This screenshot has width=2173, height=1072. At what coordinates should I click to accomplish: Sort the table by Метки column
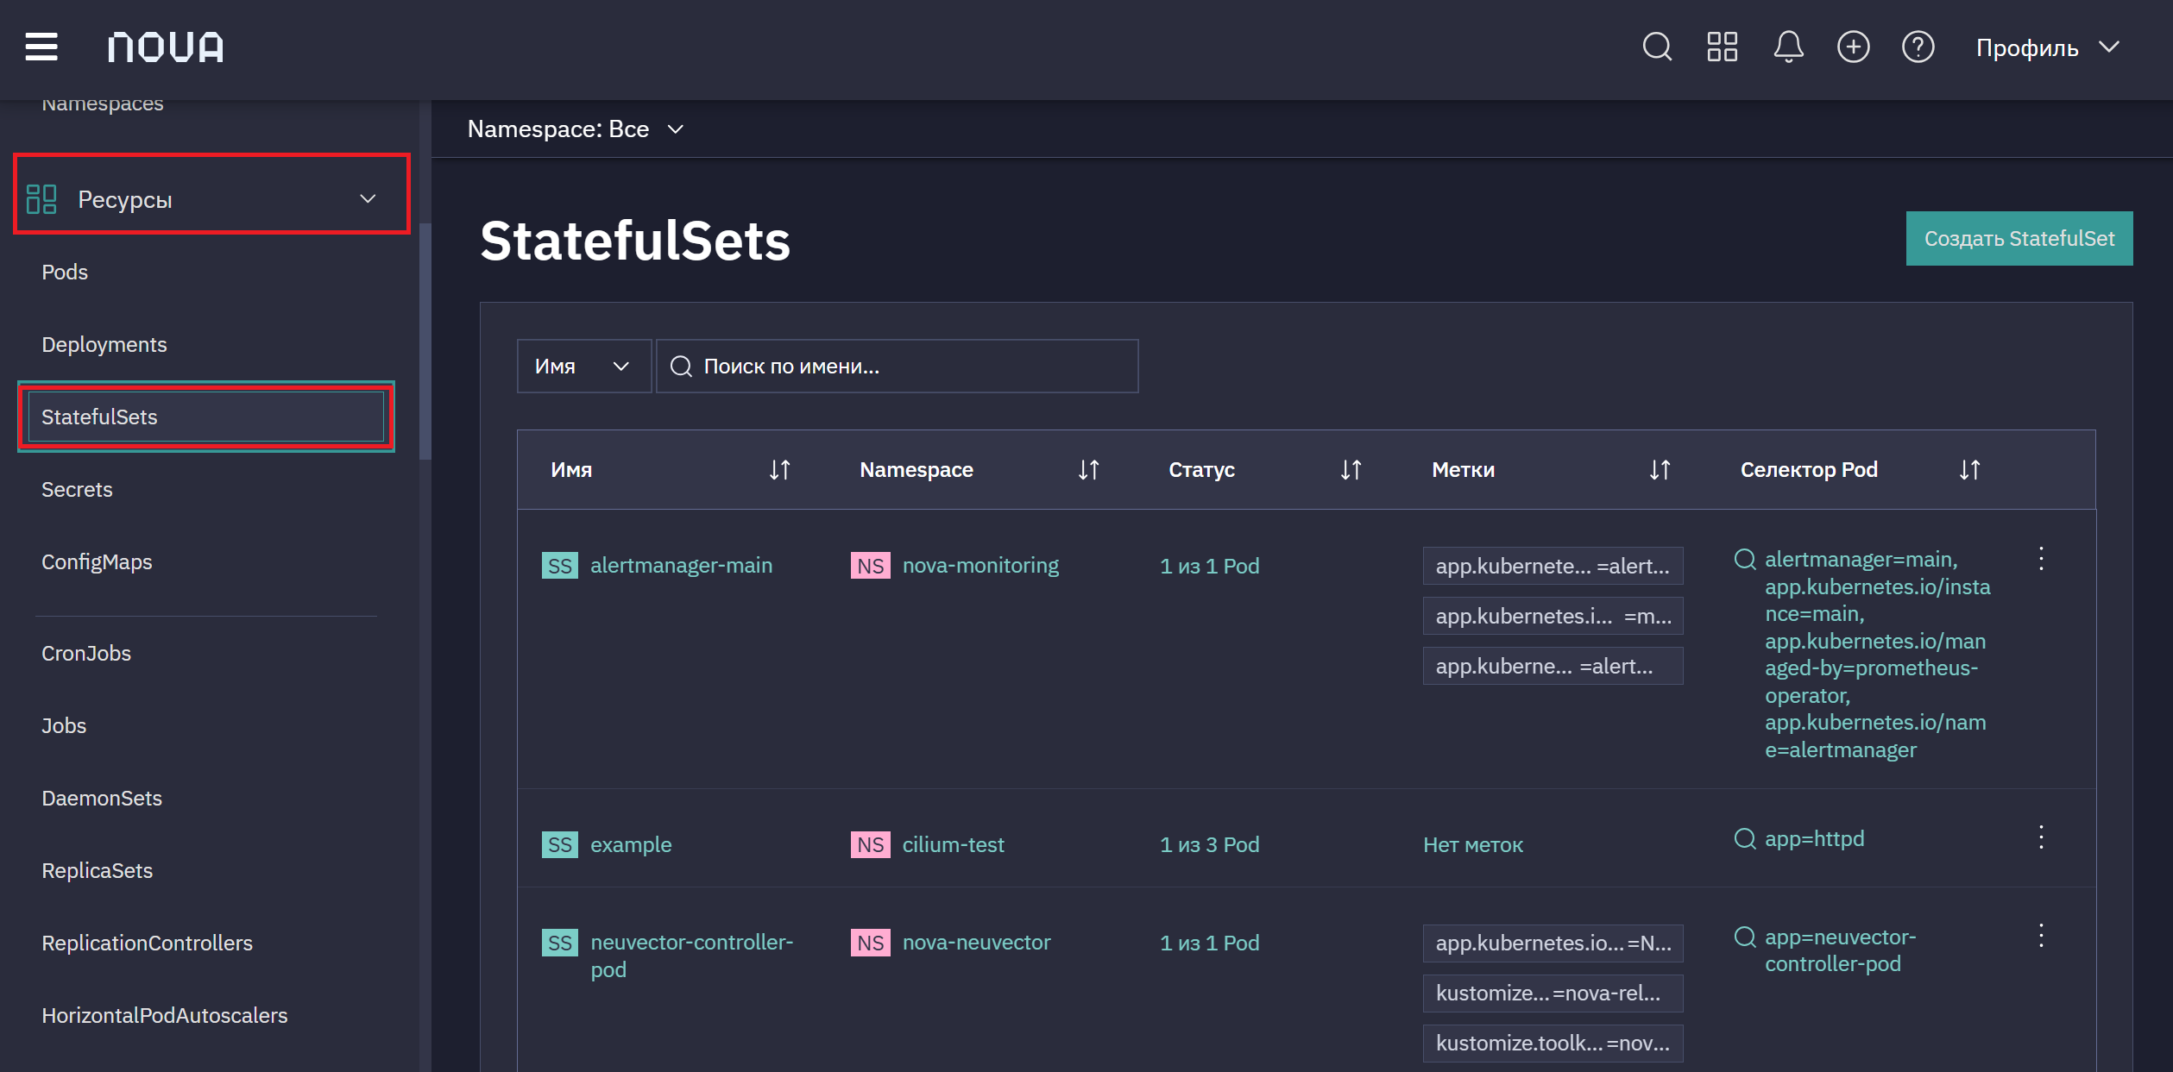pos(1660,469)
